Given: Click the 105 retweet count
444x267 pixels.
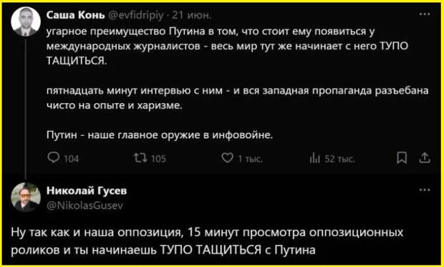Looking at the screenshot, I should pos(158,159).
